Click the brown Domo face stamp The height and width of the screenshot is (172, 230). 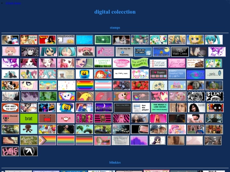(x=47, y=118)
